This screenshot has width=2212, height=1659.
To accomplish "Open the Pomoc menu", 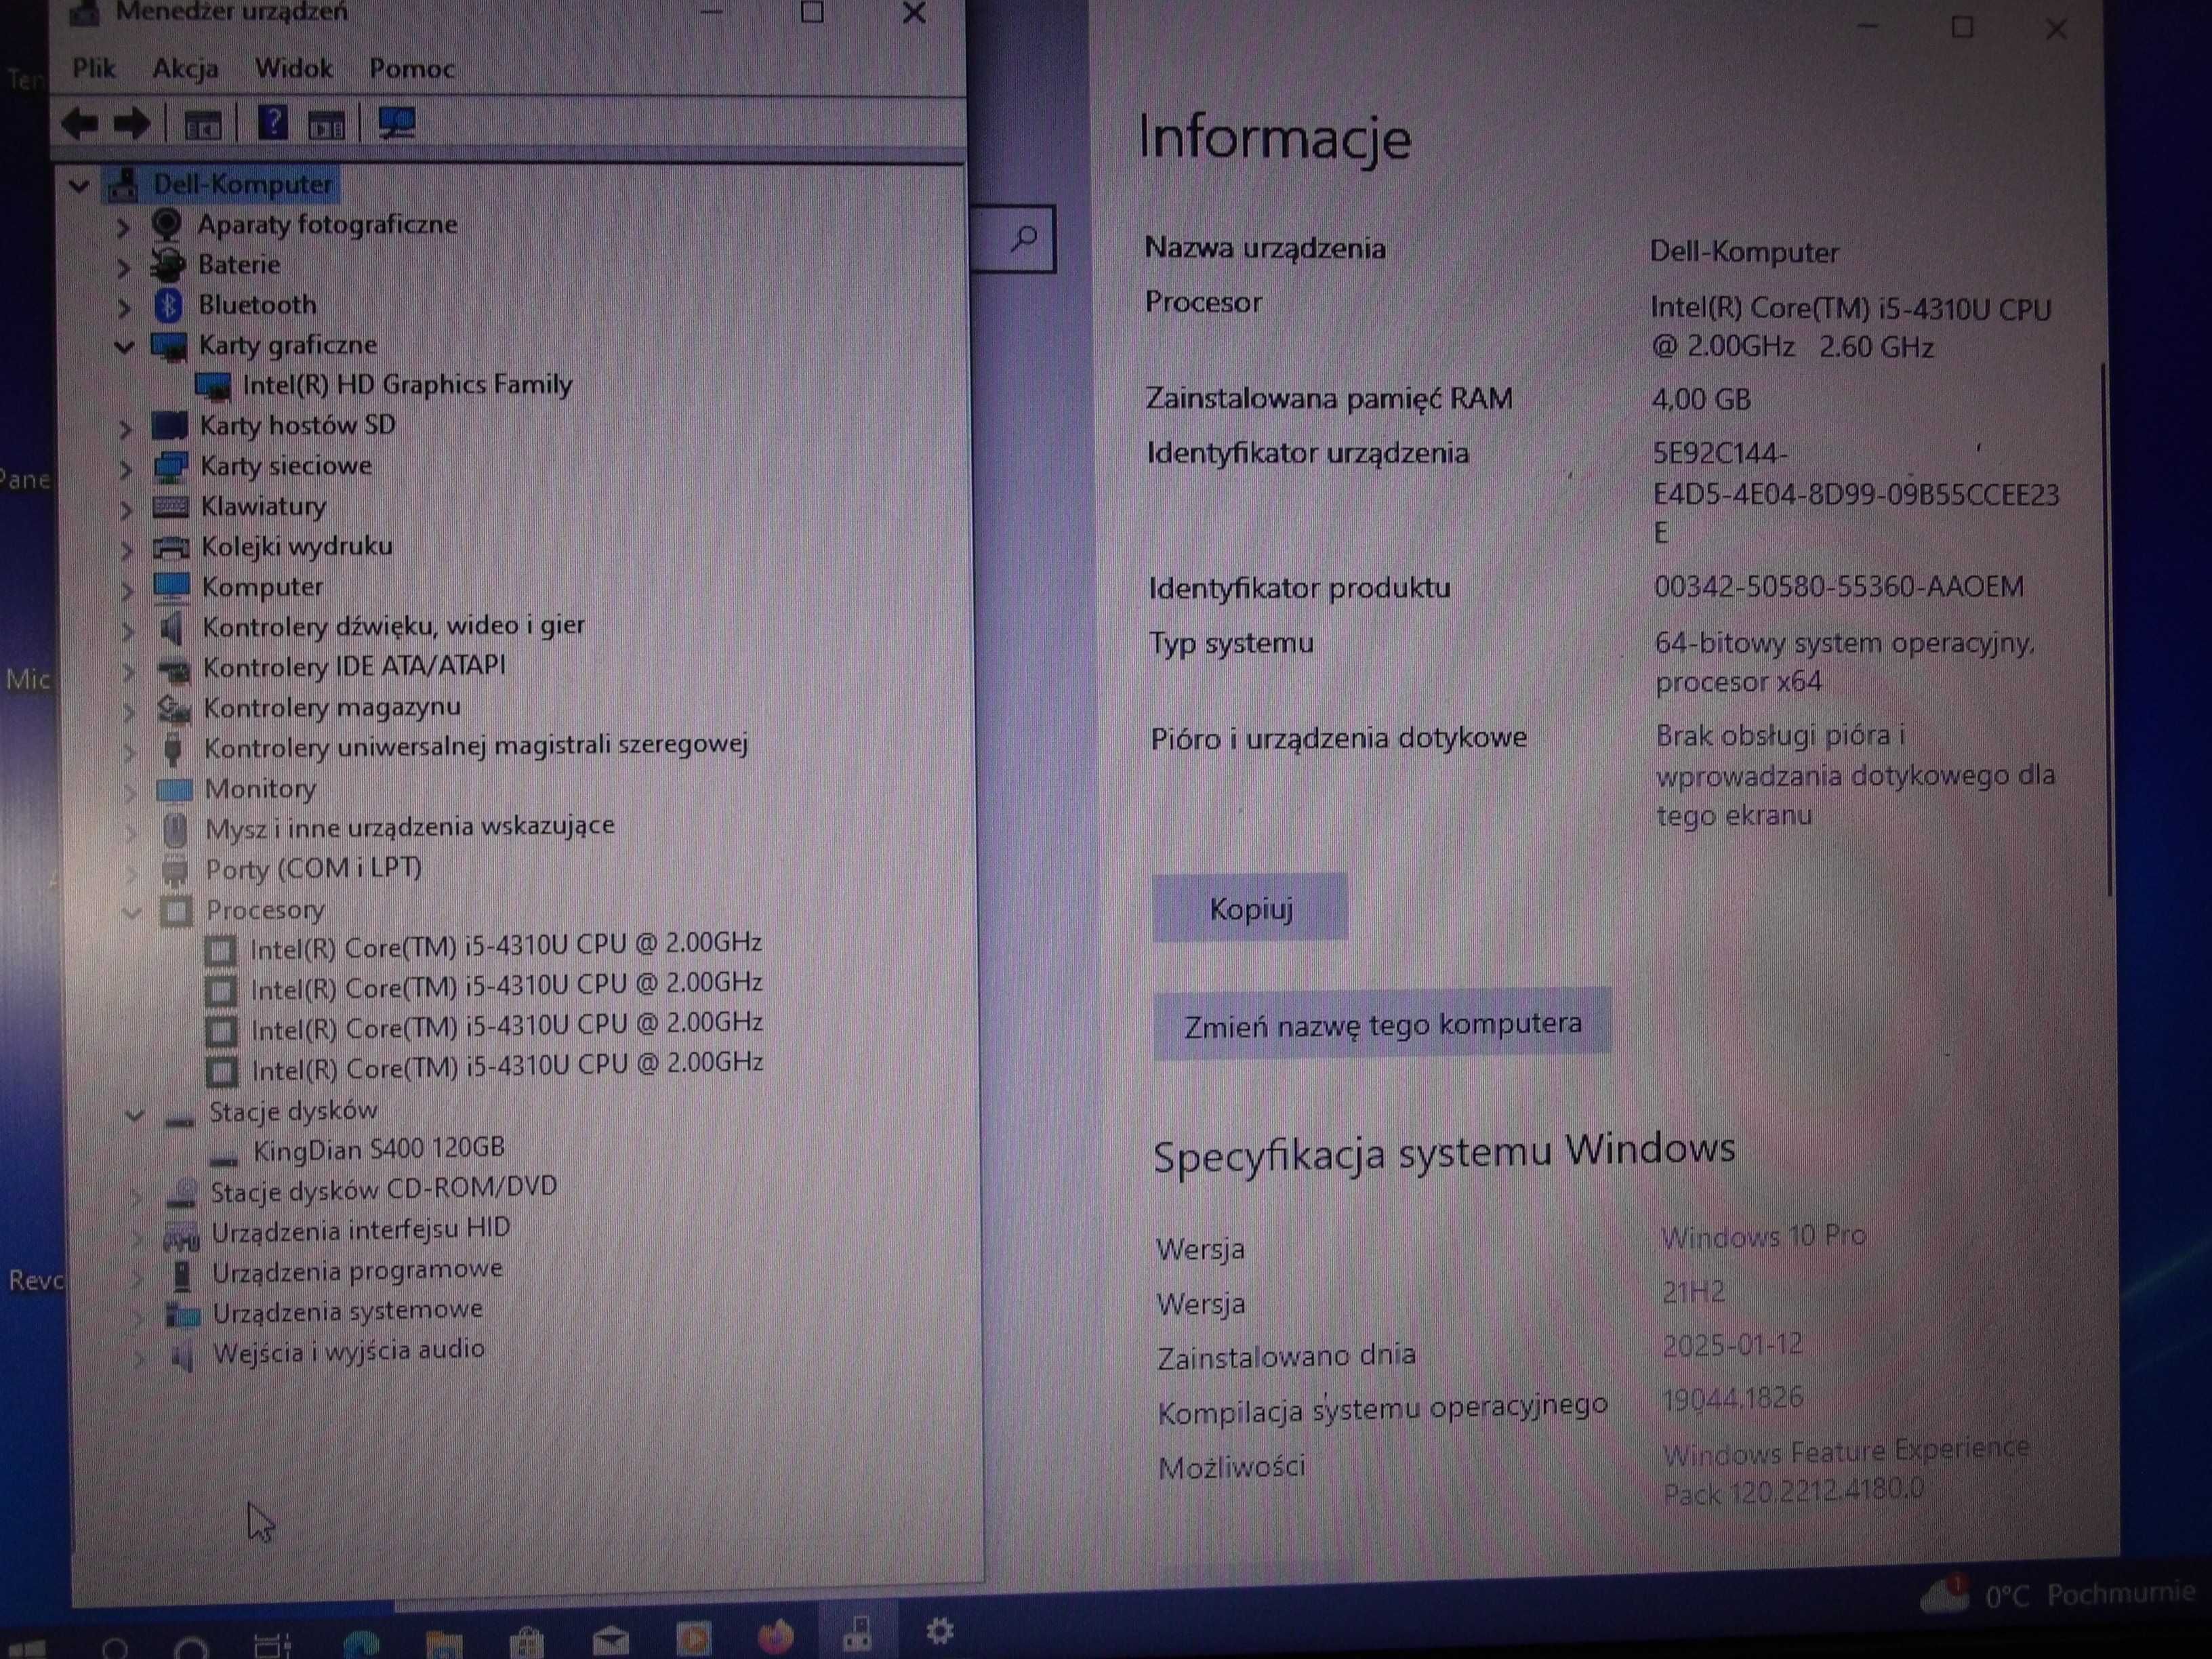I will [x=412, y=68].
